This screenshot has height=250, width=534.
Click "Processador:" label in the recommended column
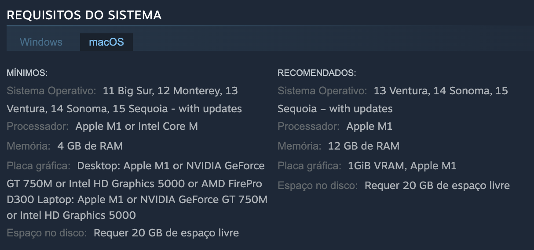coord(308,126)
